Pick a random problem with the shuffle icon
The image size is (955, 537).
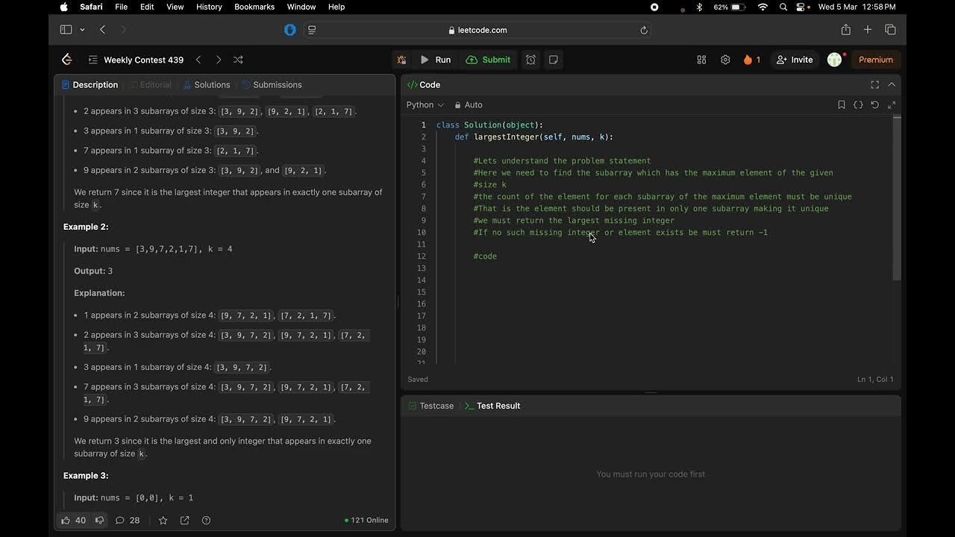(x=238, y=60)
